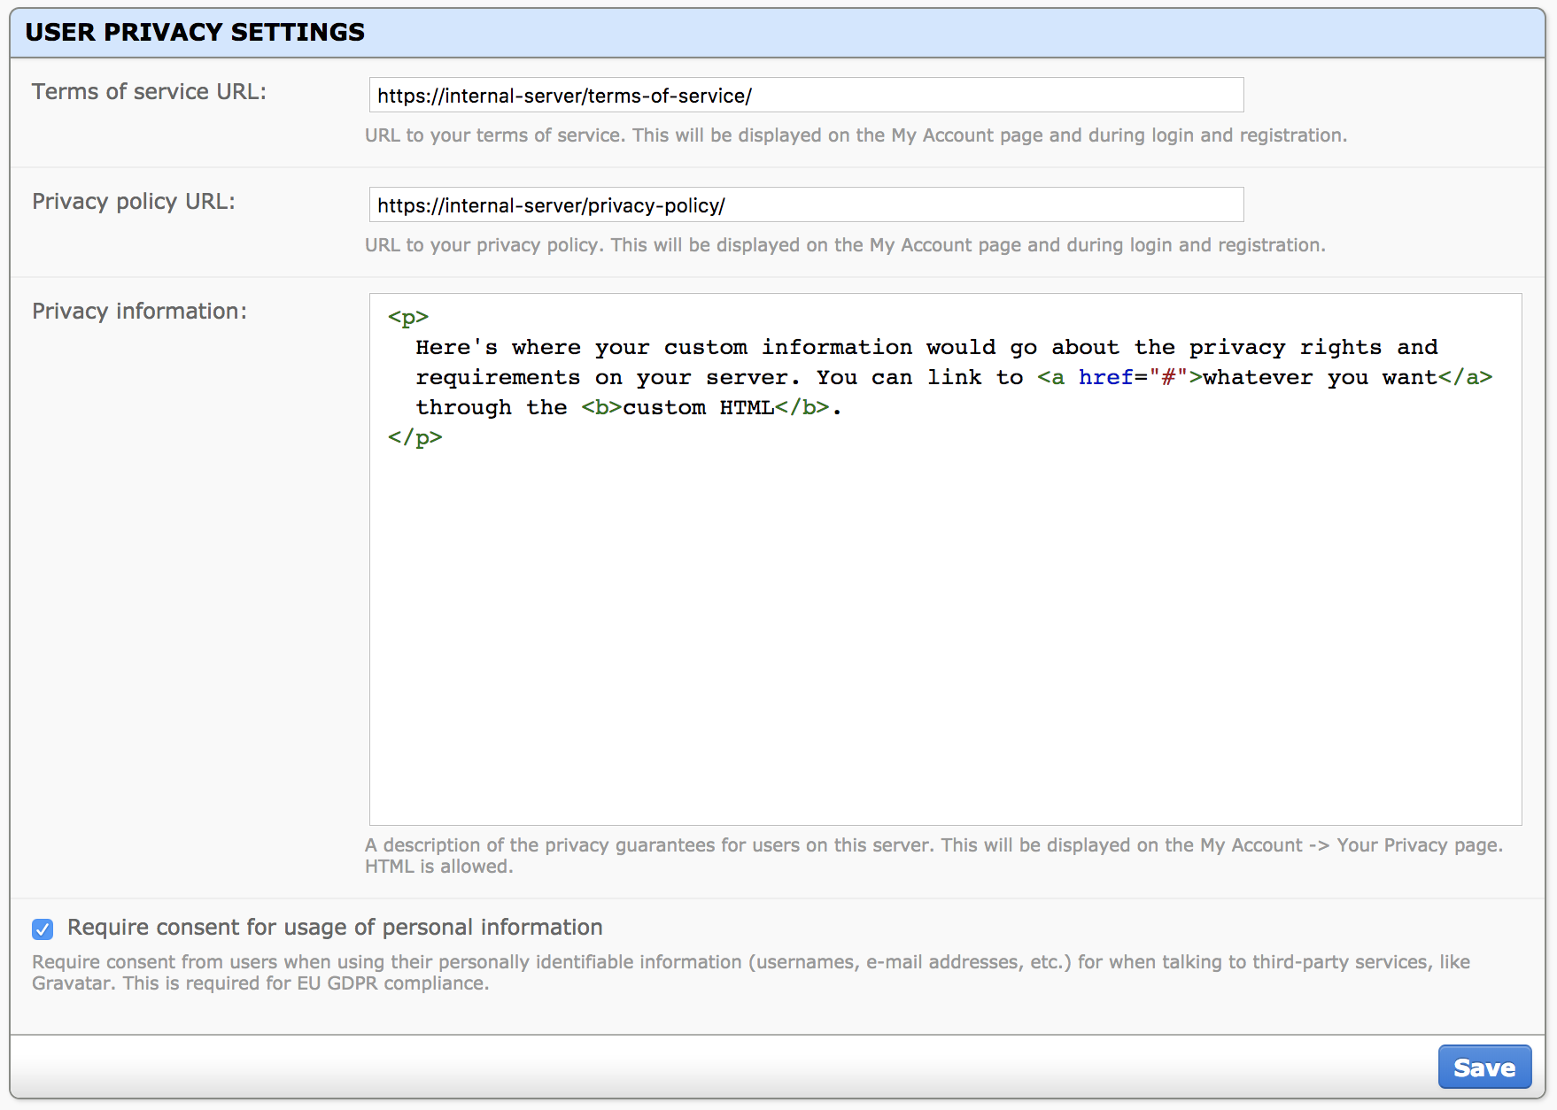Click the closing </p> tag in the editor
The height and width of the screenshot is (1110, 1557).
point(415,437)
